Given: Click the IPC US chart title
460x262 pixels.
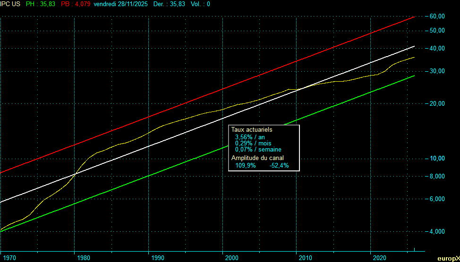Looking at the screenshot, I should [x=9, y=4].
